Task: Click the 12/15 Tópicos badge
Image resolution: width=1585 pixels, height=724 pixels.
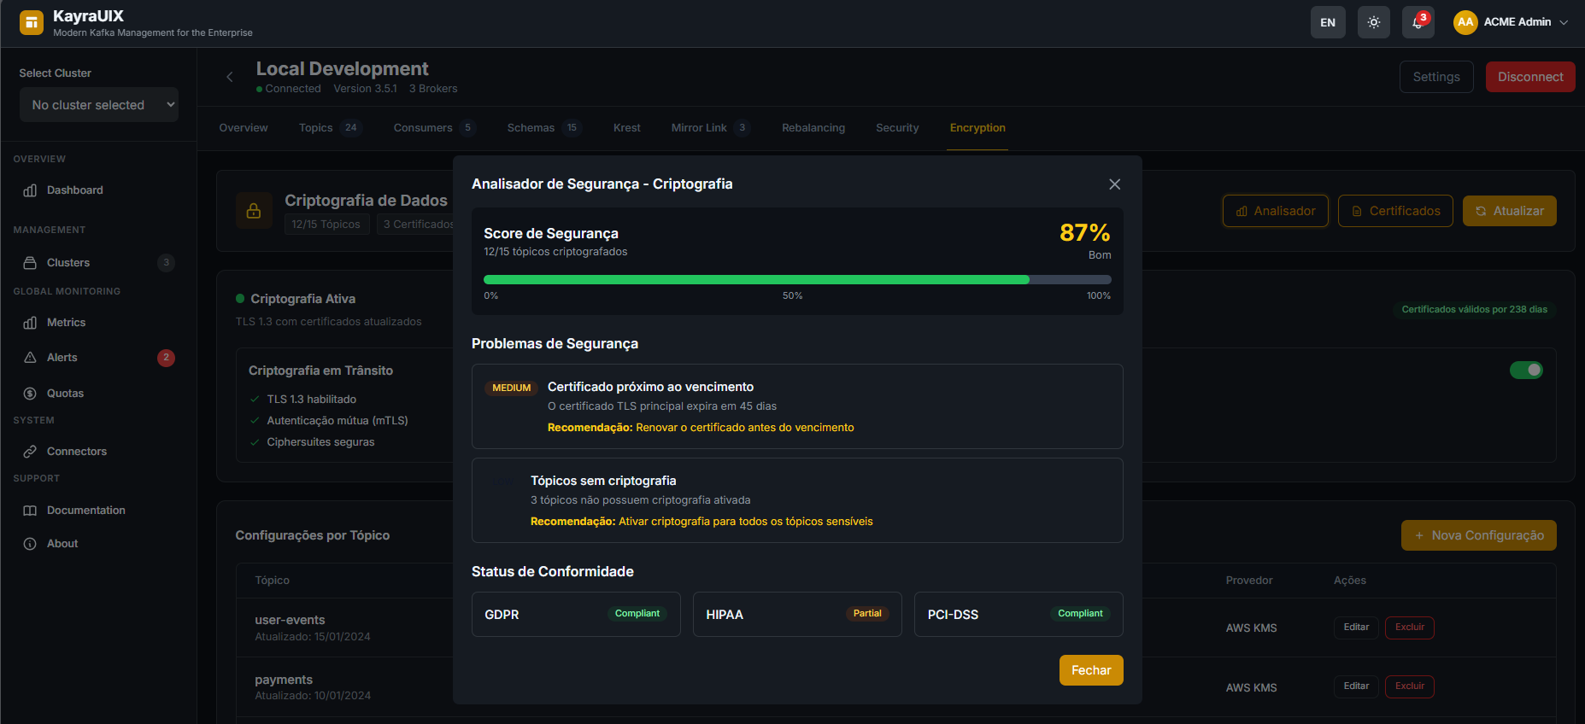Action: point(326,225)
